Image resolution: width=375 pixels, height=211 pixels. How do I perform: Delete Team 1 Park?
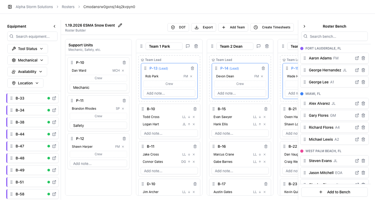pos(196,46)
